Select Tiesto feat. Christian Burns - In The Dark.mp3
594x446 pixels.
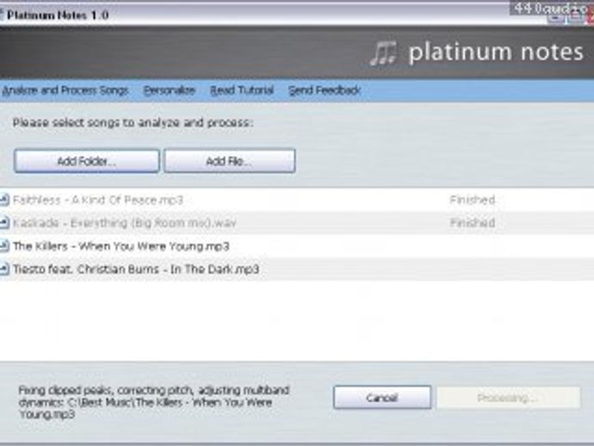(x=297, y=269)
